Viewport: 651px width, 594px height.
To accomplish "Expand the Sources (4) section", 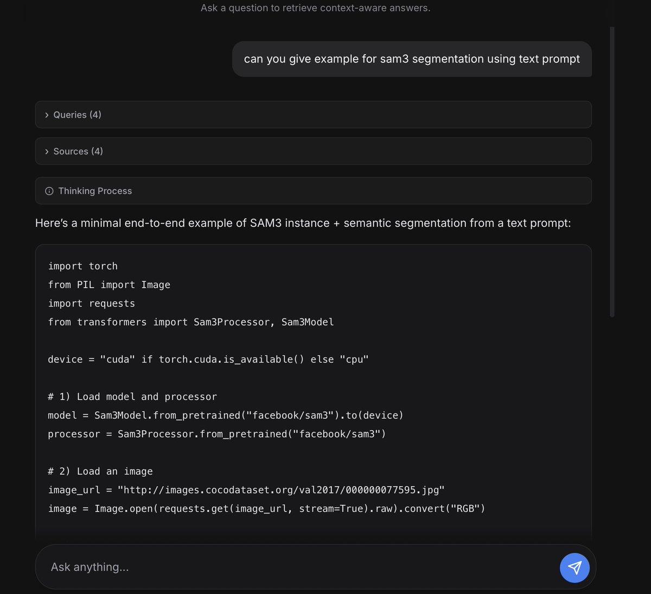I will tap(78, 151).
